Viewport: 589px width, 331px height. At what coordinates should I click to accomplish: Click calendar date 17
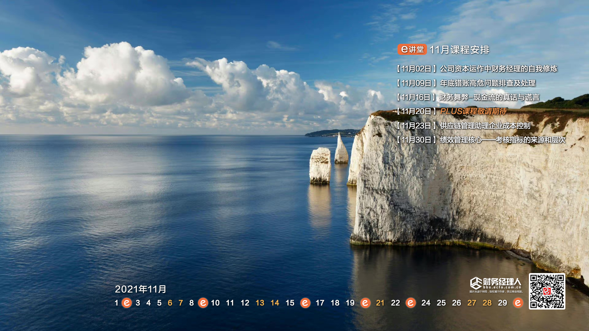[320, 303]
